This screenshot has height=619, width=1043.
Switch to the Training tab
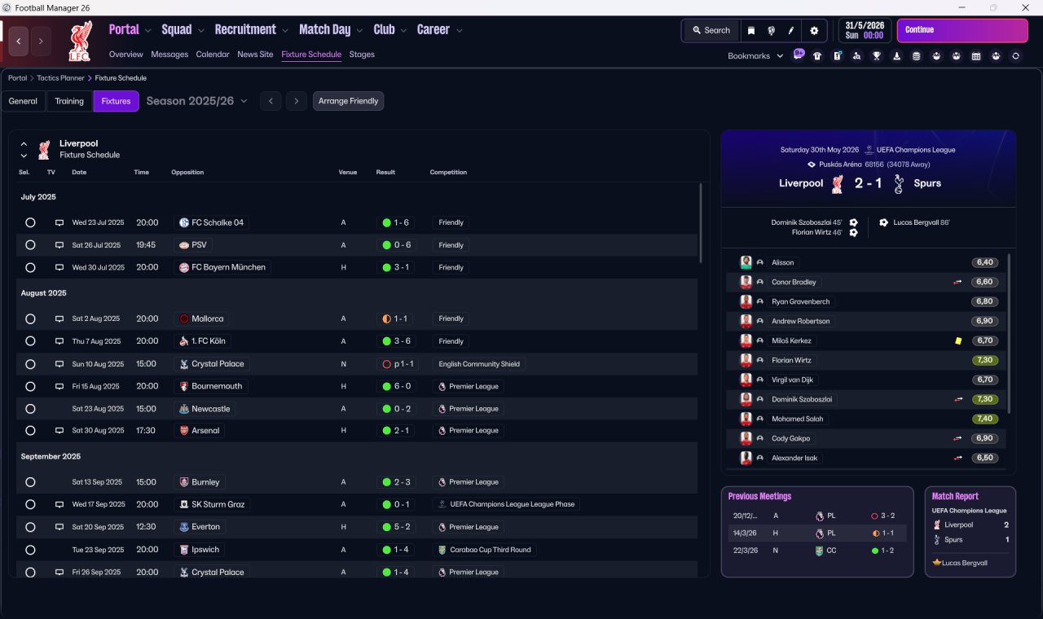(69, 101)
